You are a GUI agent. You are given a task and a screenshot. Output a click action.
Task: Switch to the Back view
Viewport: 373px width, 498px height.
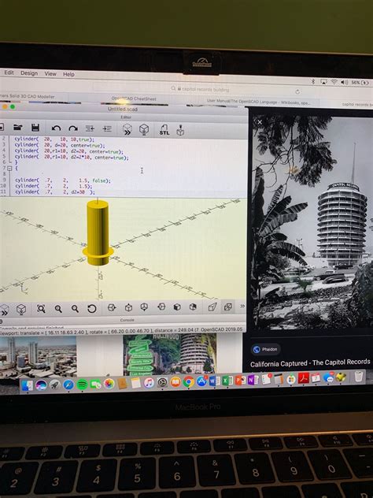pyautogui.click(x=193, y=307)
